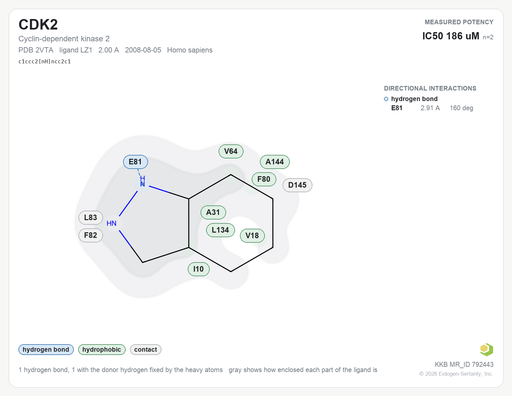
Task: Choose the L83 contact residue
Action: point(91,218)
